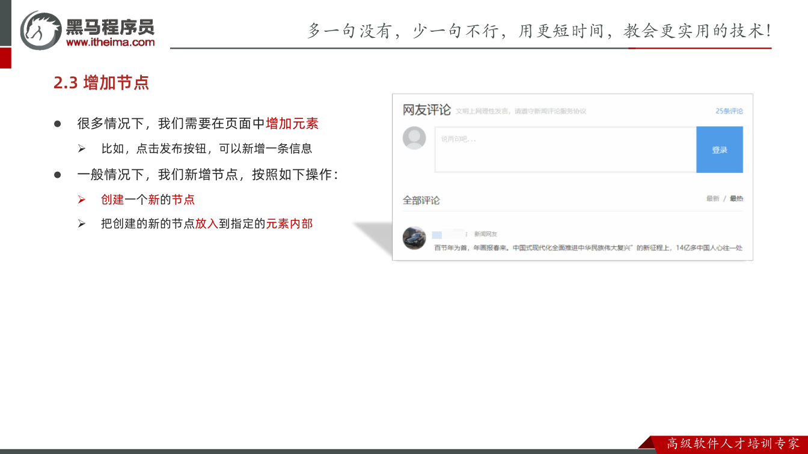The height and width of the screenshot is (454, 808).
Task: Click the commenter's car avatar thumbnail
Action: tap(414, 238)
